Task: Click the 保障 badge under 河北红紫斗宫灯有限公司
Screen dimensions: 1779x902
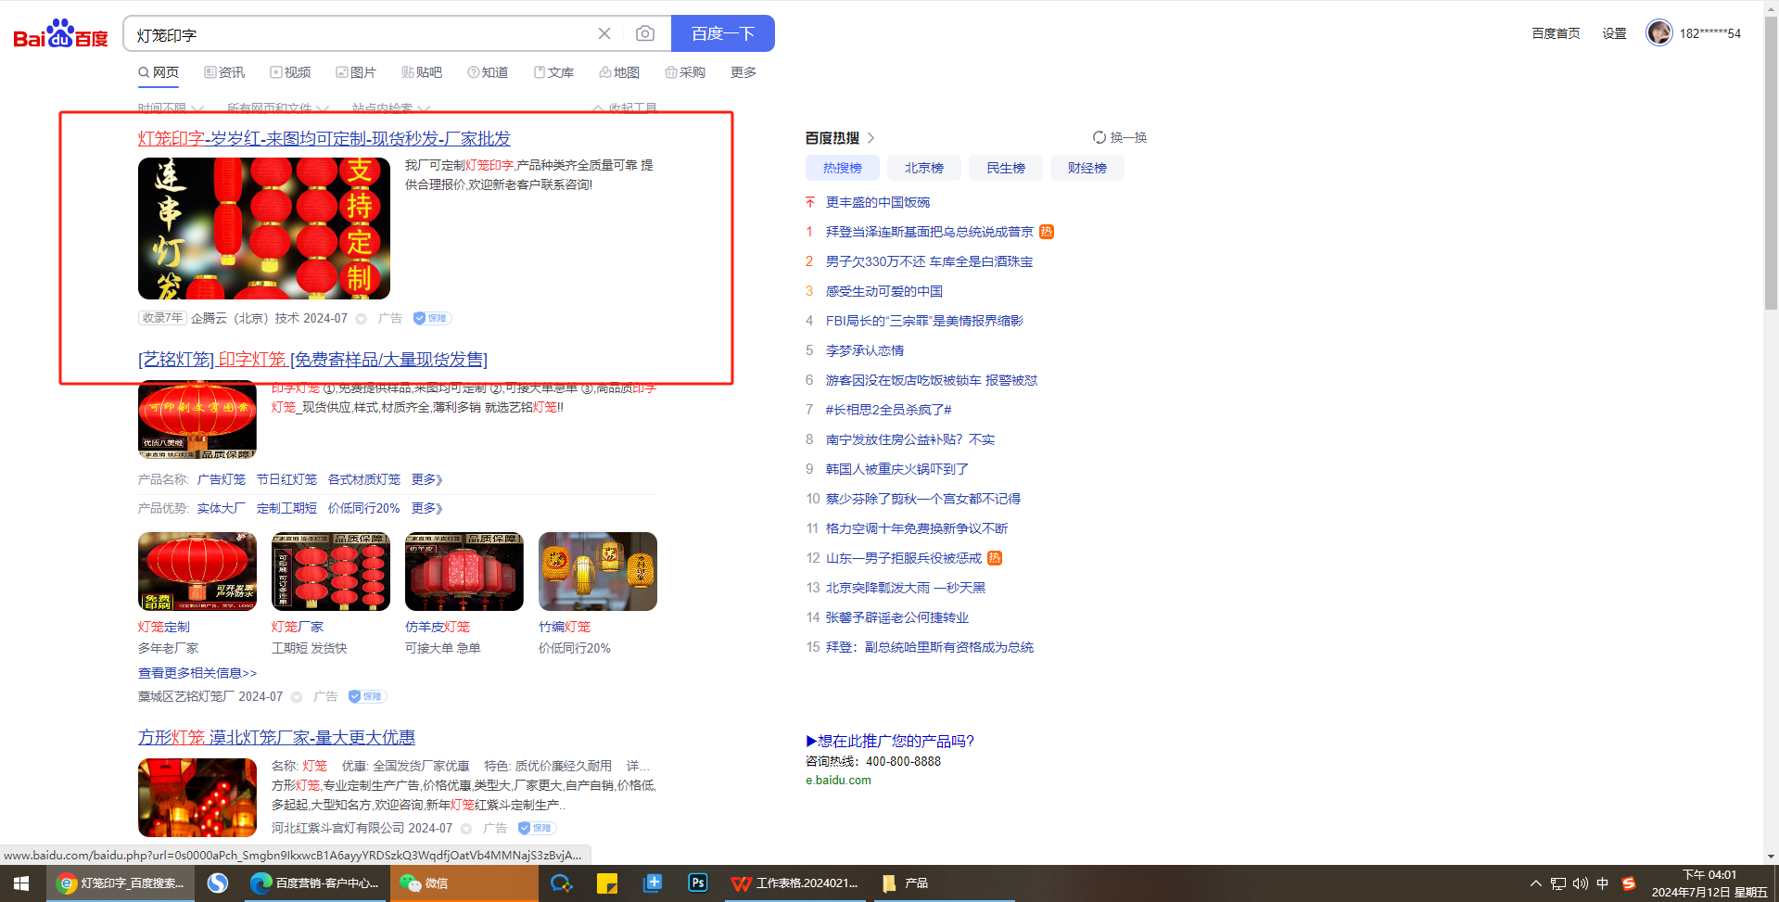Action: pos(537,828)
